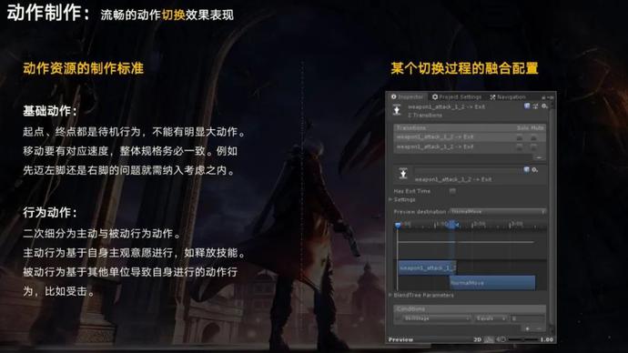The image size is (628, 353).
Task: Open the Preview destination dropdown
Action: pos(498,211)
